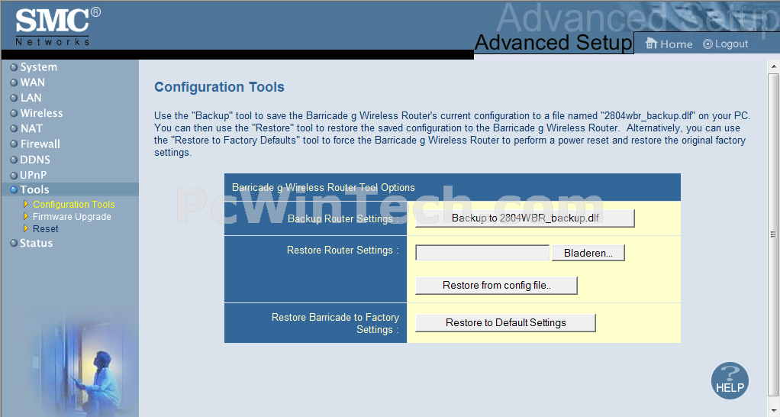Click the SMC Networks logo
Screen dimensions: 780x417
[56, 27]
